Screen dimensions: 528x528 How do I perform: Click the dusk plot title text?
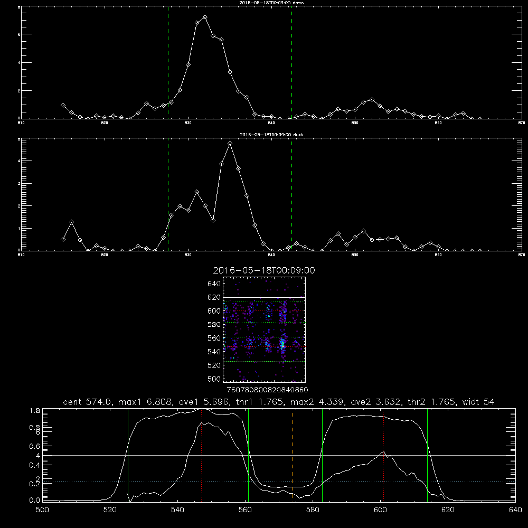271,135
